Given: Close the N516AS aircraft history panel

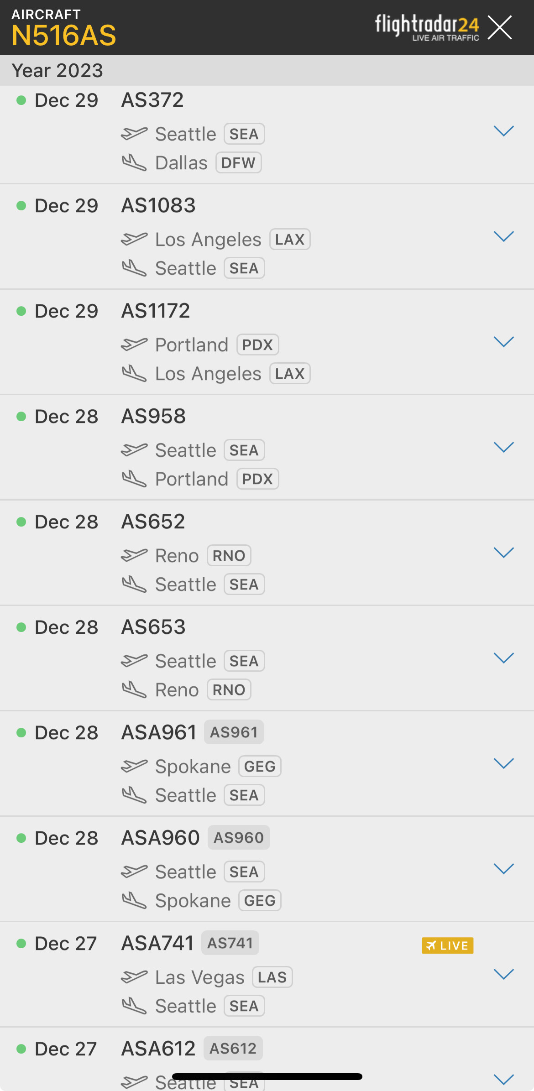Looking at the screenshot, I should pyautogui.click(x=500, y=27).
